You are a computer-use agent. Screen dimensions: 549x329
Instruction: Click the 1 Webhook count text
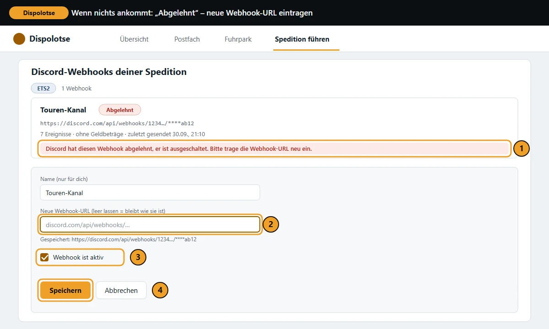coord(76,88)
